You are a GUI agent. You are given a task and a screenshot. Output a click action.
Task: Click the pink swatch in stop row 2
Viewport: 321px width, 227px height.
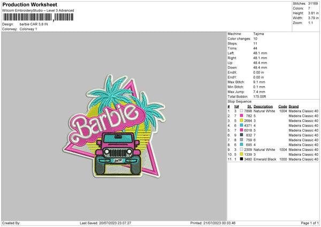point(242,116)
